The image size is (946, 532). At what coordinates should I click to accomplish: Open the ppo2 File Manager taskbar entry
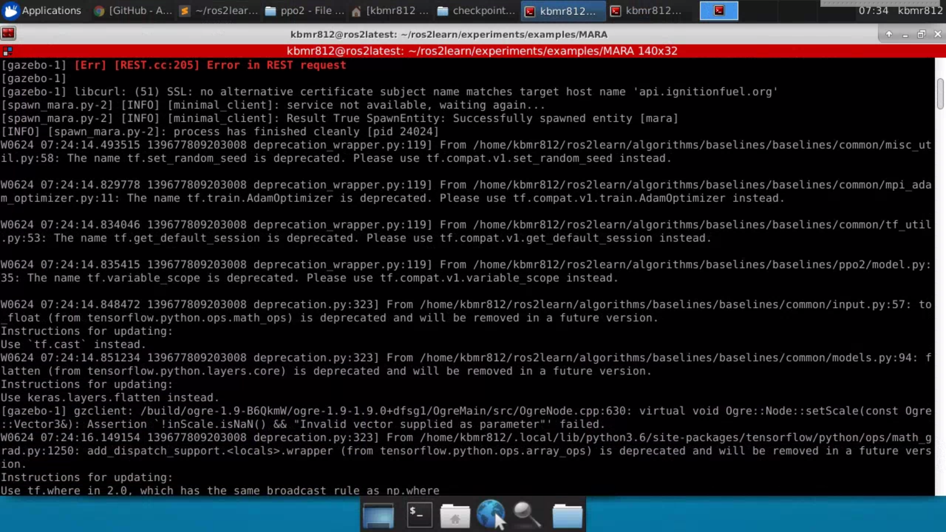coord(303,10)
